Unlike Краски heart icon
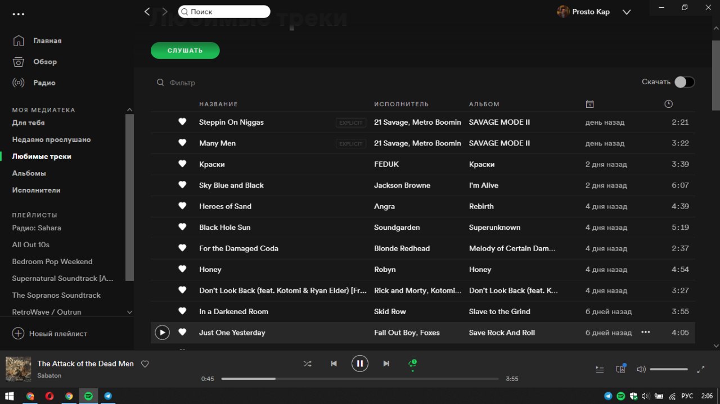 (x=182, y=164)
